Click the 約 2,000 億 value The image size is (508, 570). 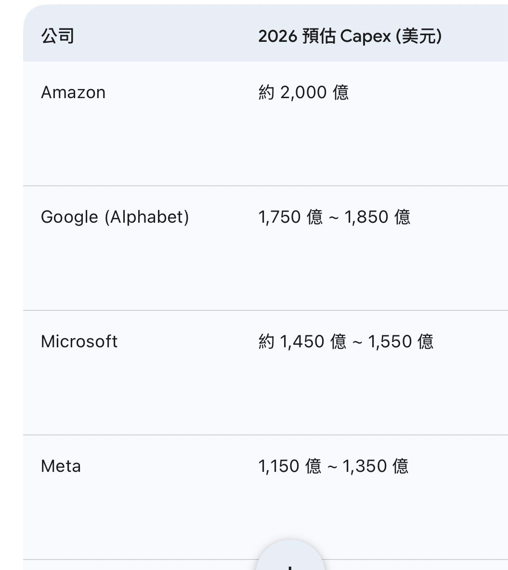coord(303,92)
